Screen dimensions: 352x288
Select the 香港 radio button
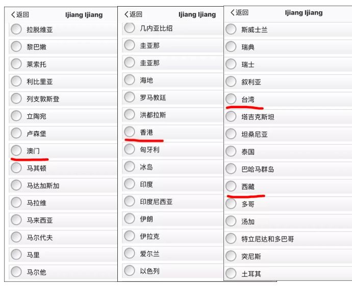[x=130, y=132]
